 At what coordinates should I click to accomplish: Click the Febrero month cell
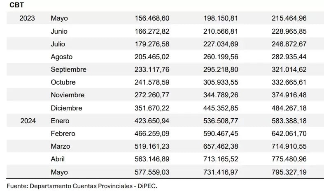pyautogui.click(x=63, y=133)
